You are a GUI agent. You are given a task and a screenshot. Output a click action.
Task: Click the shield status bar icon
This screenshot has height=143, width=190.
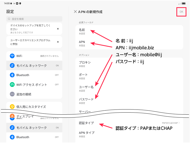[20, 3]
